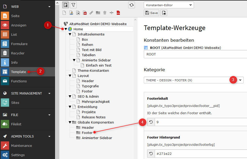This screenshot has width=247, height=159.
Task: Reset Footer Hintergrund value to default
Action: pos(151,154)
